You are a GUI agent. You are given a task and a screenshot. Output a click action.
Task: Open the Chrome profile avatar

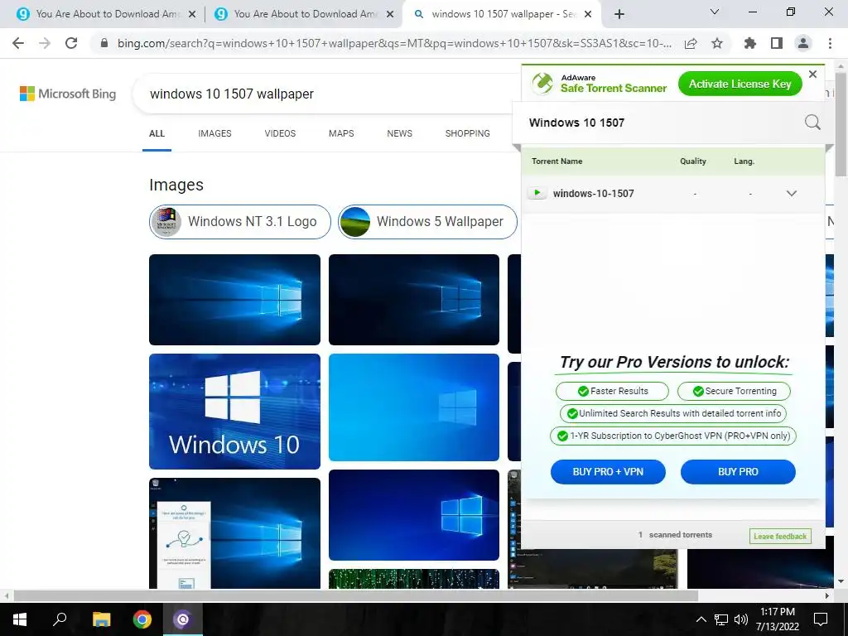click(803, 43)
